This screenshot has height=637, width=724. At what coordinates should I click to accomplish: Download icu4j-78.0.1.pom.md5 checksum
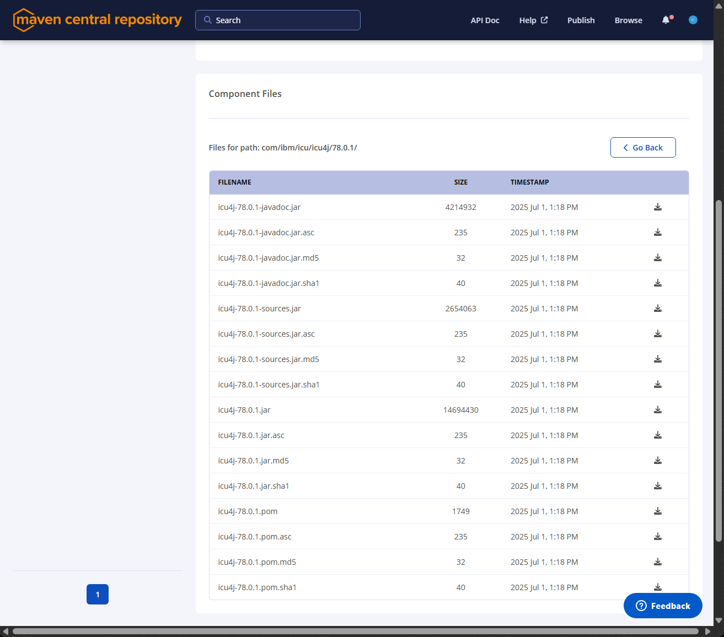click(x=657, y=562)
